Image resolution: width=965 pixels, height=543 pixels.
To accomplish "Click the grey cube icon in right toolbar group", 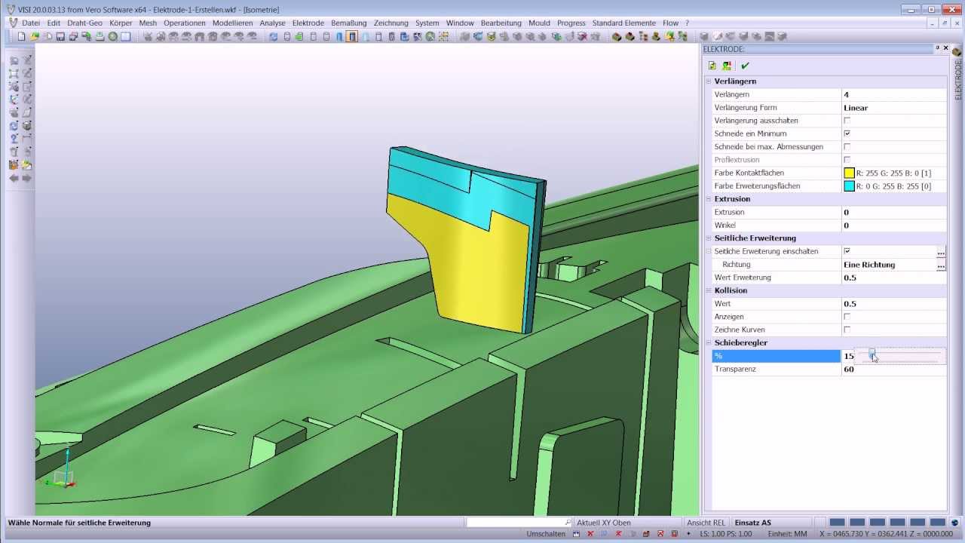I will (704, 36).
